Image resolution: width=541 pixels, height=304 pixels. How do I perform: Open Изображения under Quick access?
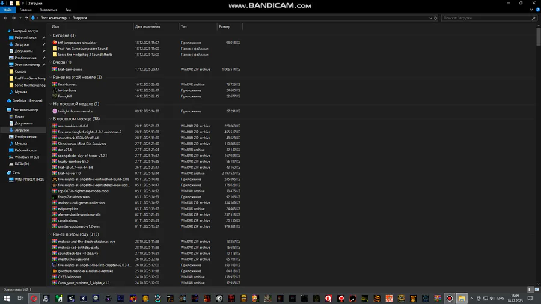point(25,58)
